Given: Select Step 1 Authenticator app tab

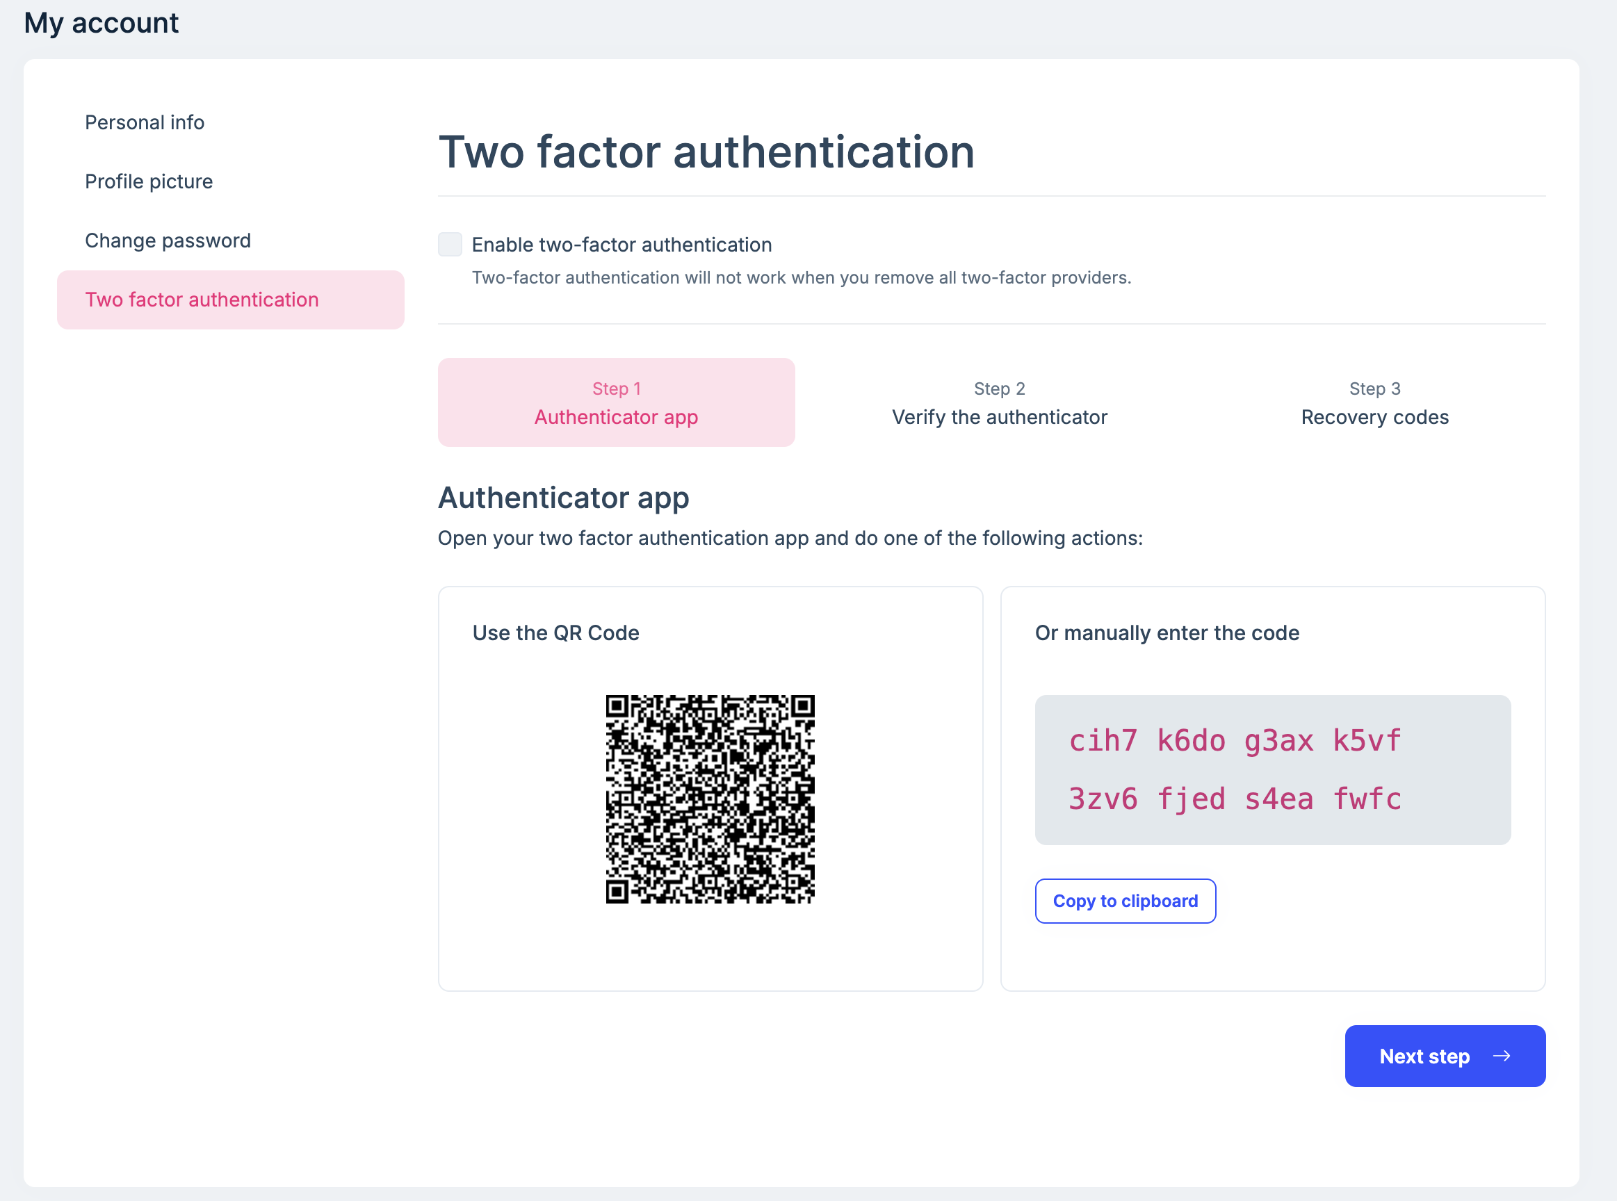Looking at the screenshot, I should click(x=616, y=402).
